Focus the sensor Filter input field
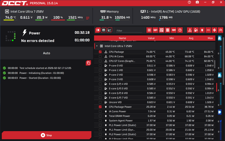225x141 pixels. (x=129, y=31)
